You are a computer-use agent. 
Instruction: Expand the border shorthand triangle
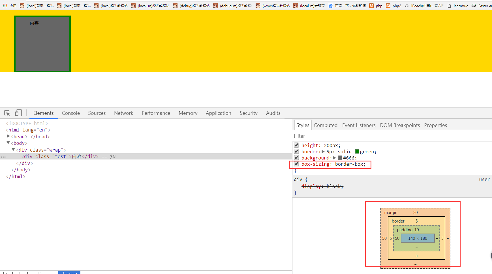tap(323, 152)
